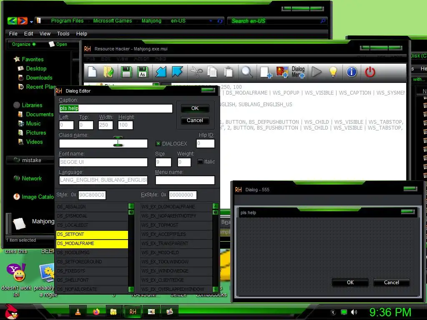Click the scissors Cut icon
The image size is (427, 320).
coord(196,72)
